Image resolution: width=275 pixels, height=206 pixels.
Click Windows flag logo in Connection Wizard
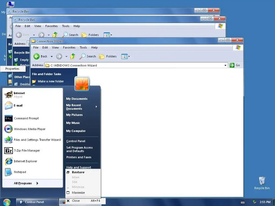pos(238,47)
